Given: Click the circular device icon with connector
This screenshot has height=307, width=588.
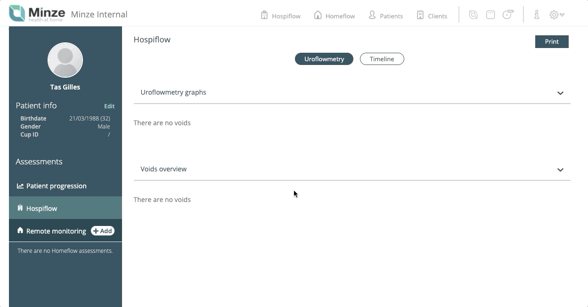Looking at the screenshot, I should 508,15.
